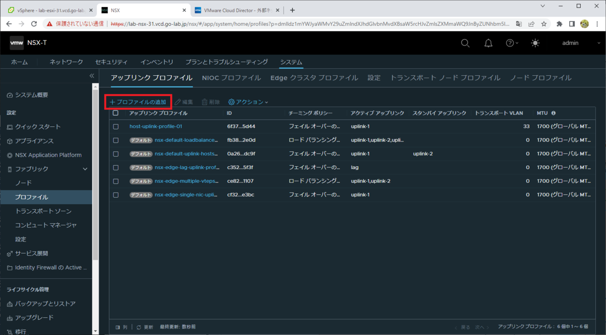Select the header select-all checkbox
The height and width of the screenshot is (335, 606).
pos(116,113)
